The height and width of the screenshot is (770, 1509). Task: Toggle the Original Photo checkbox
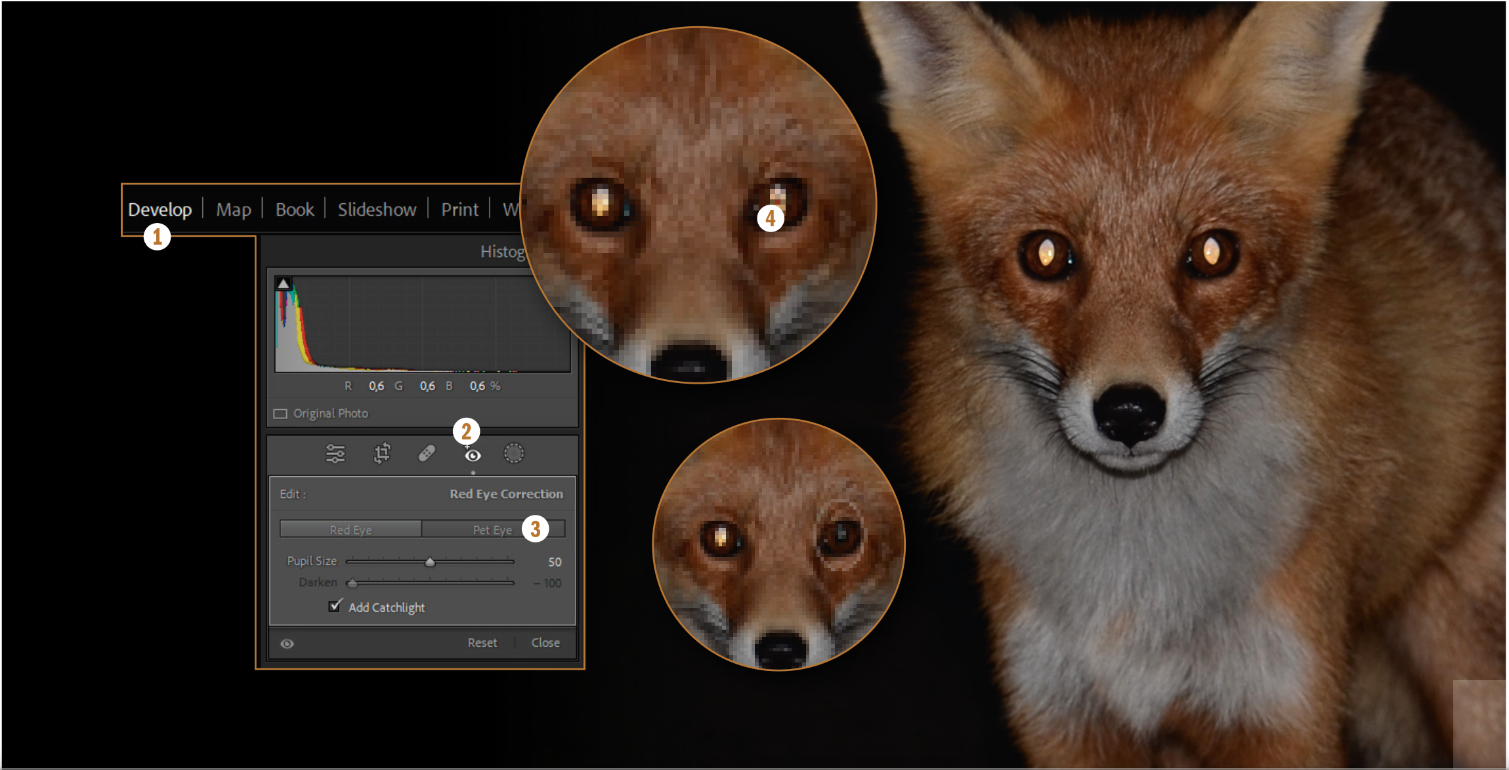click(x=281, y=414)
